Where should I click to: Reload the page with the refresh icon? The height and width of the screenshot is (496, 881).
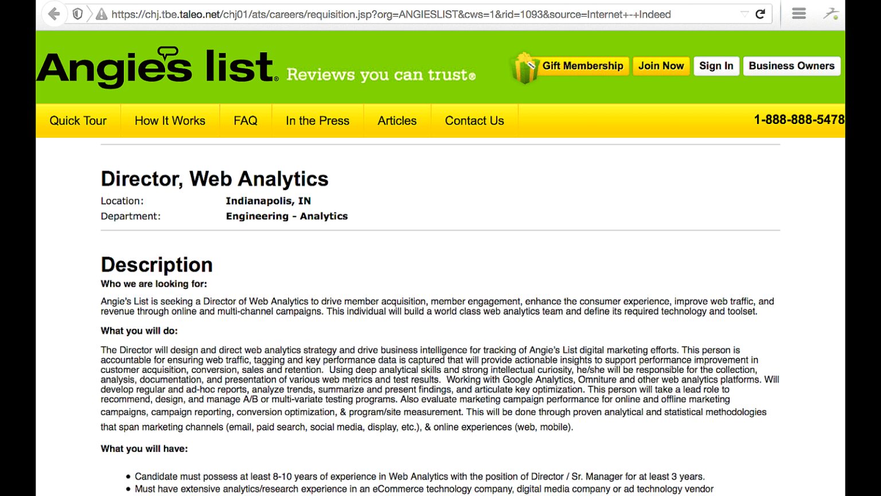click(761, 14)
